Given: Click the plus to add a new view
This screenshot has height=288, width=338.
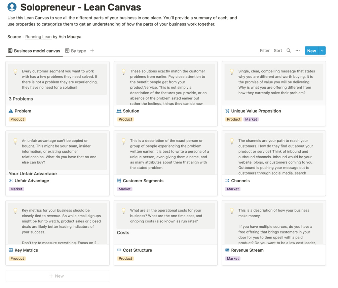Looking at the screenshot, I should tap(91, 50).
